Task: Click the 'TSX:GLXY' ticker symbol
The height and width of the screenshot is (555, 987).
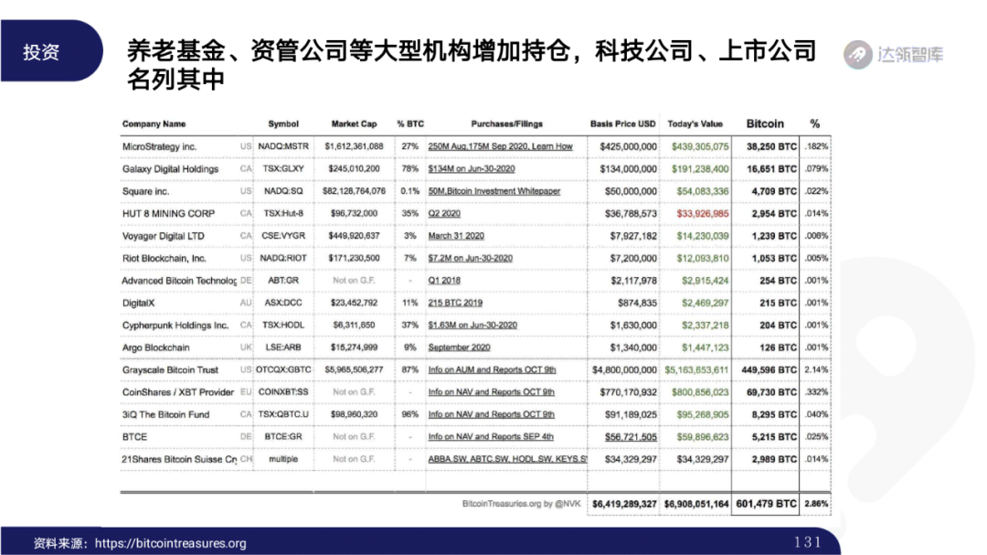Action: [x=283, y=169]
